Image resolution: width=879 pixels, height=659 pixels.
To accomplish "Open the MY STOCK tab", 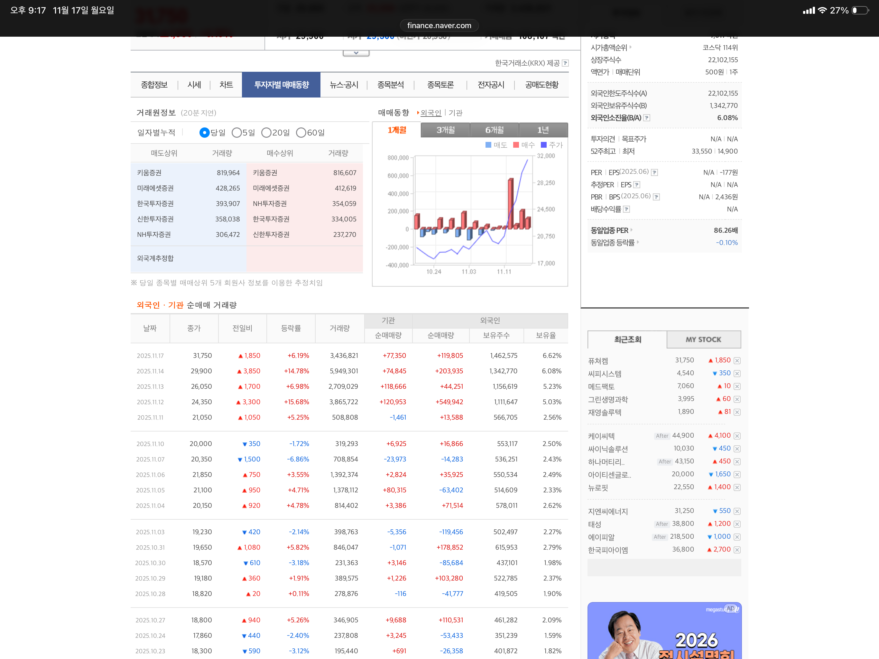I will pos(703,339).
